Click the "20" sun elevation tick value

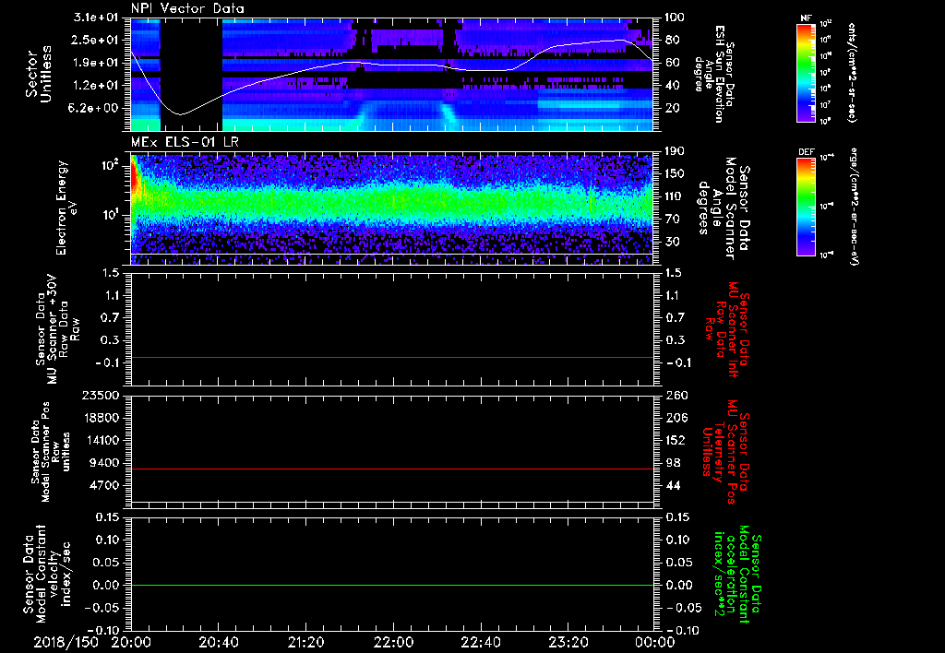coord(672,108)
